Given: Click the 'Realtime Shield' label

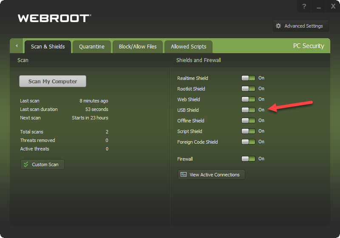Looking at the screenshot, I should 193,78.
